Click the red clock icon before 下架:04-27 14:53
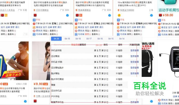The width and height of the screenshot is (179, 105). coord(76,24)
